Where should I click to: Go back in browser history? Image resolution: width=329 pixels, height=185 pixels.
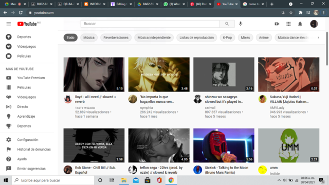5,12
